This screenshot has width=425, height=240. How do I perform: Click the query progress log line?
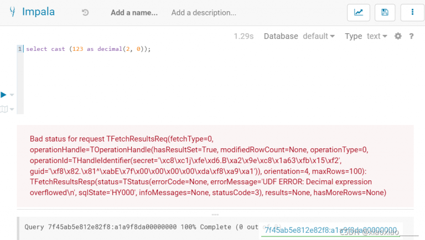[138, 227]
